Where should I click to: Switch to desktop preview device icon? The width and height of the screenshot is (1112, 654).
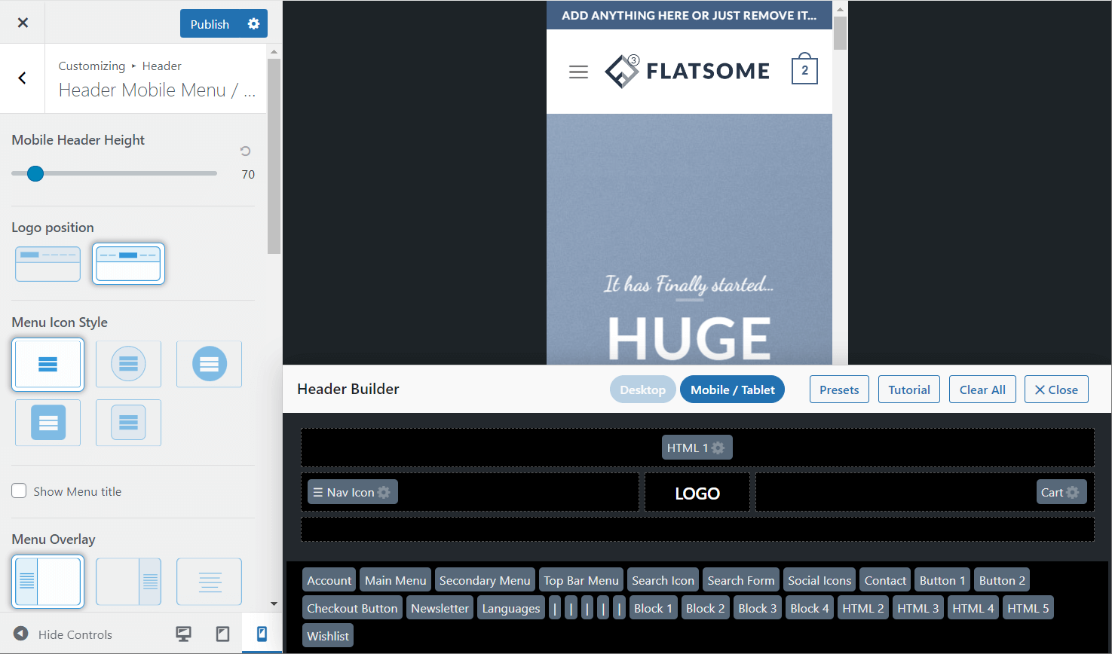point(183,634)
